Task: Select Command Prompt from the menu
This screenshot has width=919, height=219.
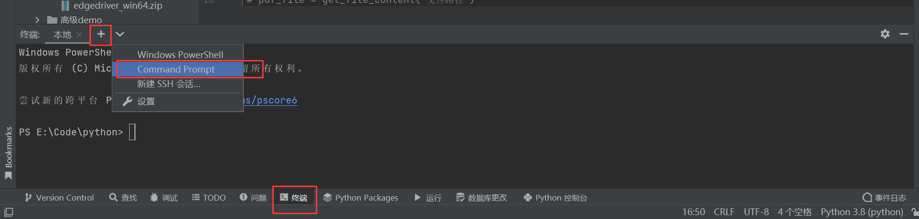Action: [178, 69]
